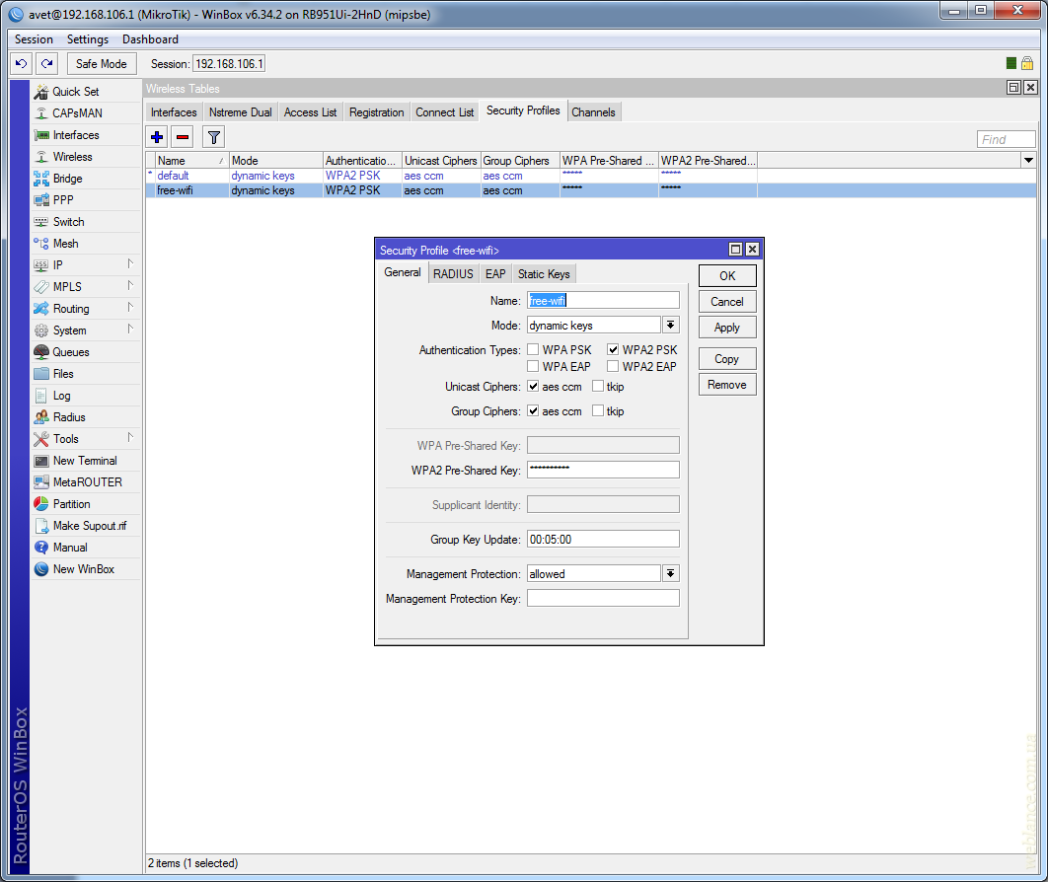Click the WPA2 Pre-Shared Key field
The width and height of the screenshot is (1048, 882).
(x=603, y=470)
